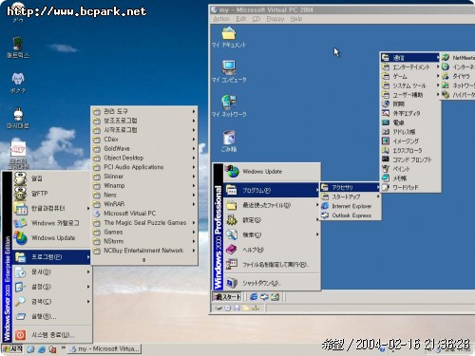Open The Magic Seal Puzzle Games folder
The width and height of the screenshot is (475, 356).
(x=144, y=223)
